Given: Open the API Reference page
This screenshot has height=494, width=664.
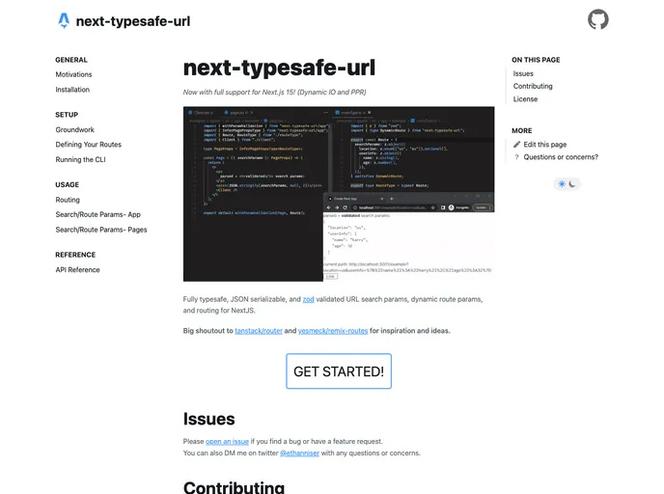Looking at the screenshot, I should click(77, 269).
